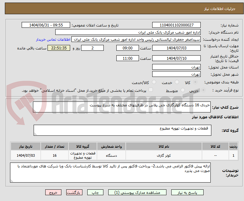Select جزیی purchase type radio

coord(203,90)
